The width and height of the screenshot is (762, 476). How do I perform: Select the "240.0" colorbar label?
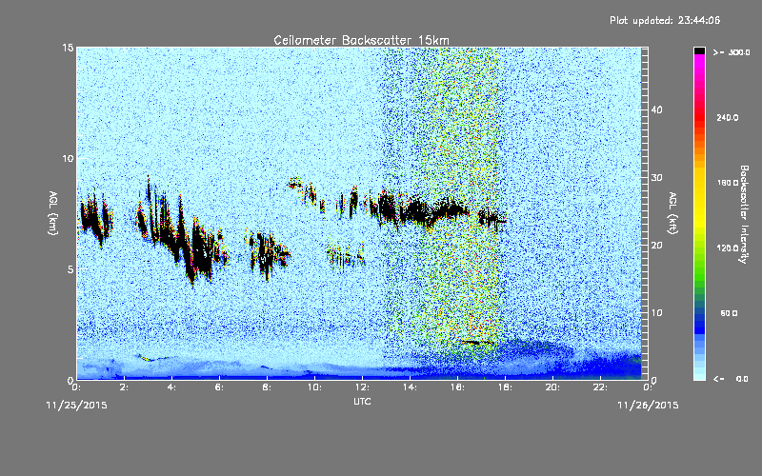(728, 118)
